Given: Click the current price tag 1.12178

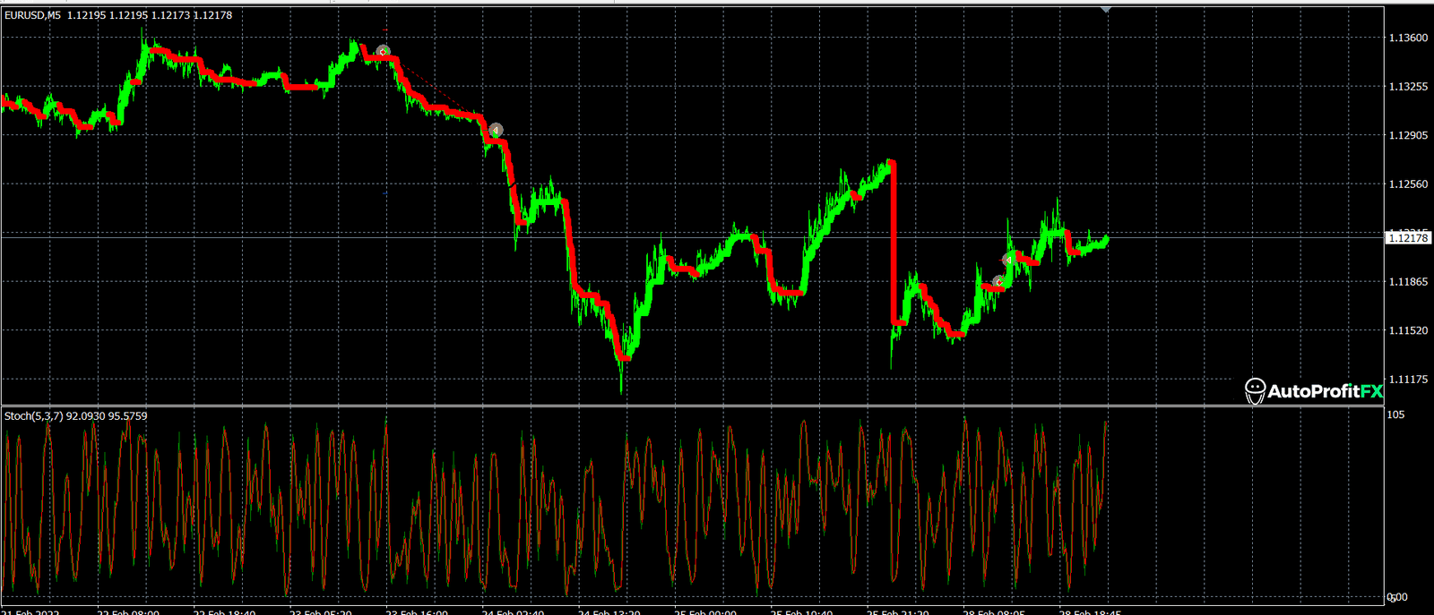Looking at the screenshot, I should point(1407,238).
